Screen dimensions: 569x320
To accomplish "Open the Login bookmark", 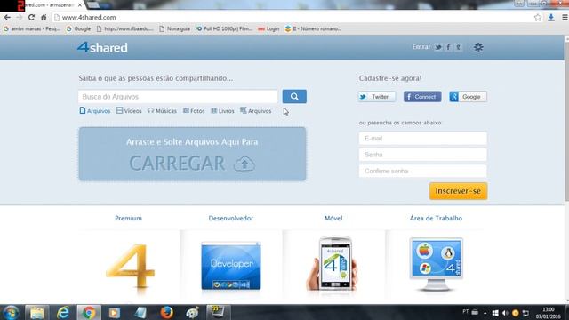I will tap(268, 28).
